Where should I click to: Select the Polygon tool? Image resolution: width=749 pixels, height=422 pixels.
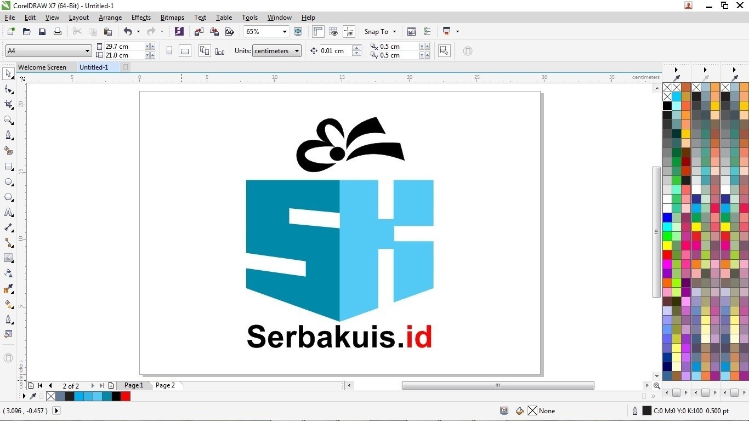coord(8,197)
